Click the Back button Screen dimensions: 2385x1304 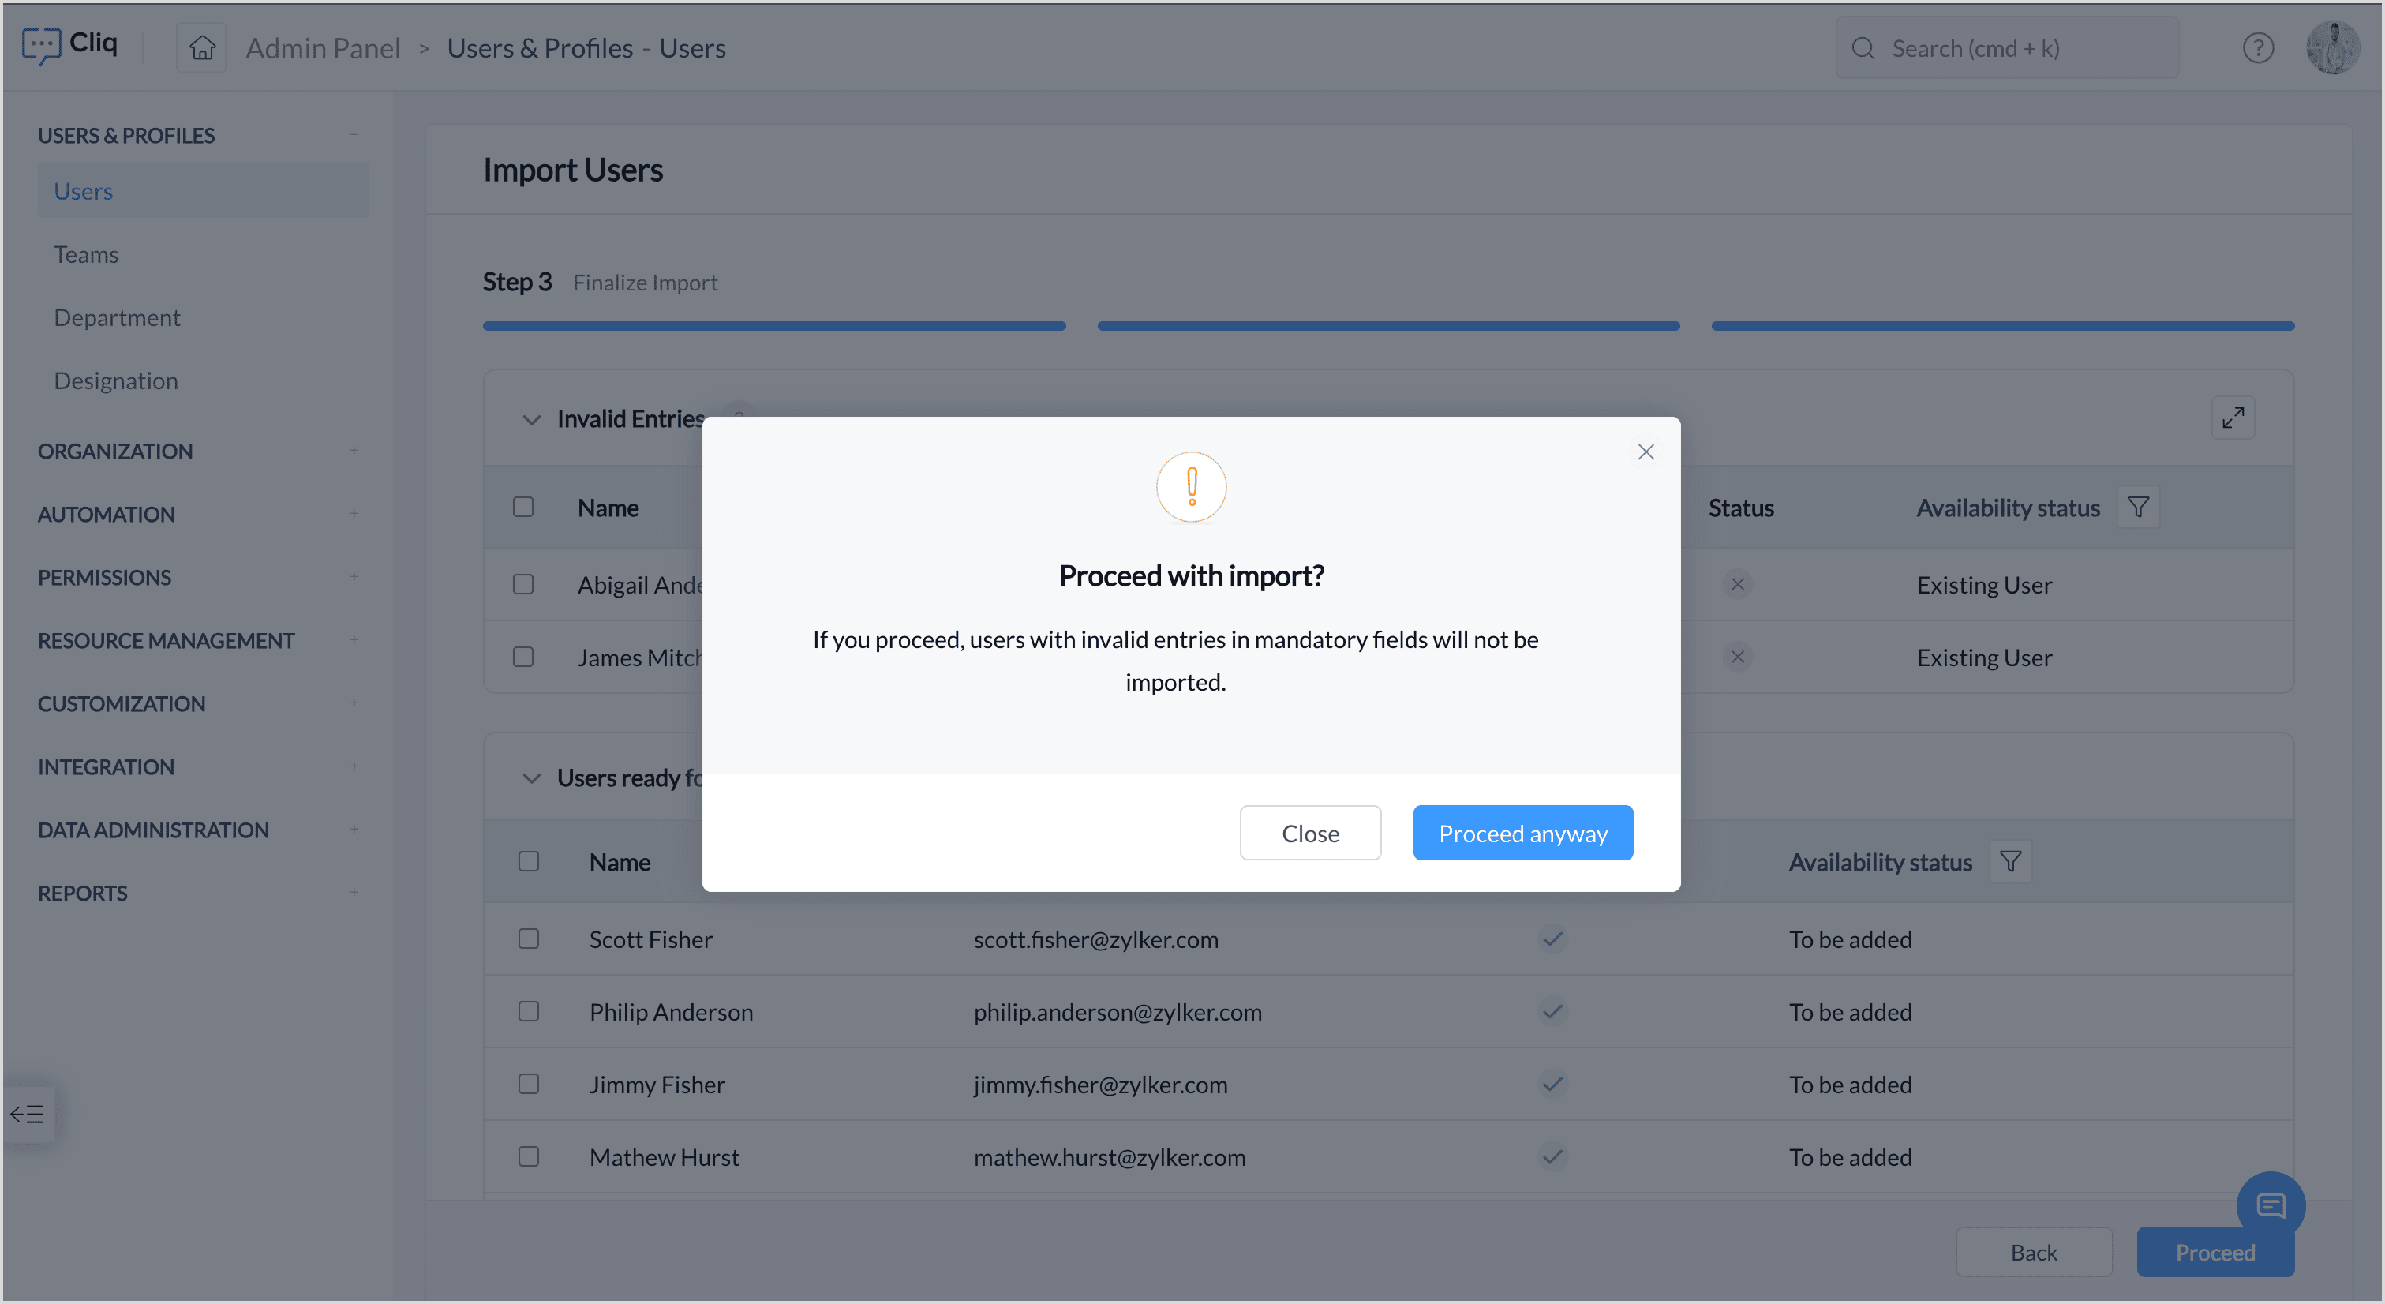click(x=2034, y=1252)
